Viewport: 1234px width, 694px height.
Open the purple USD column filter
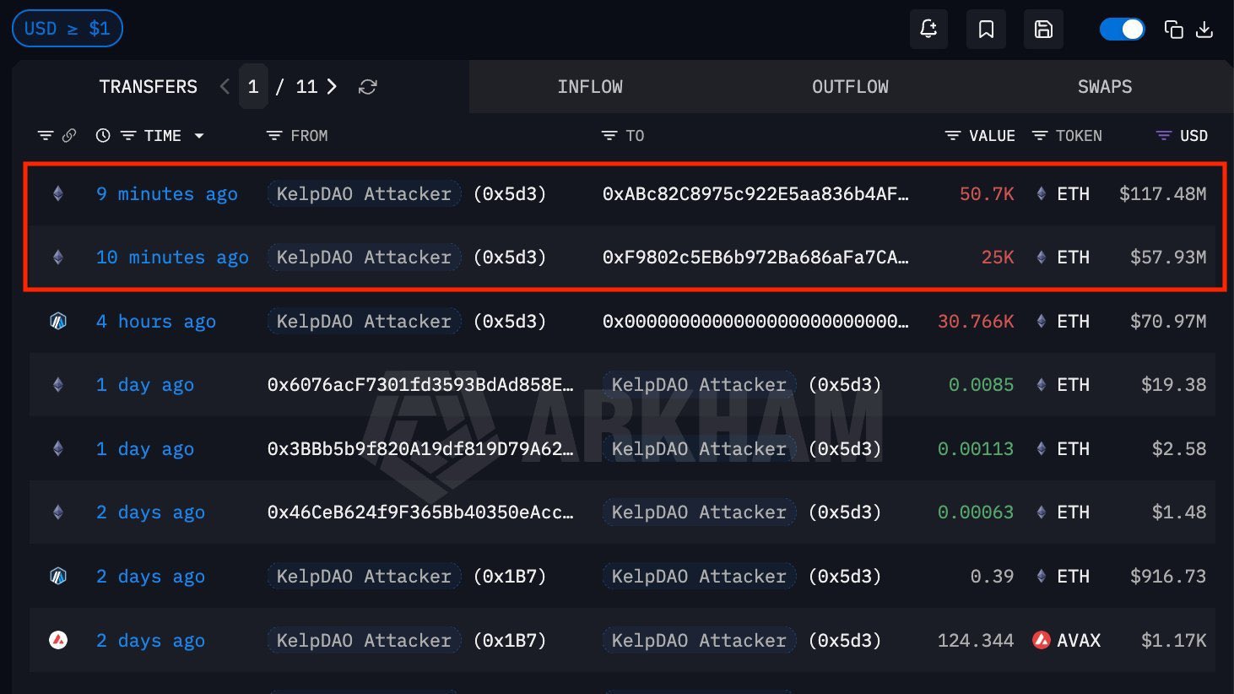click(x=1164, y=136)
